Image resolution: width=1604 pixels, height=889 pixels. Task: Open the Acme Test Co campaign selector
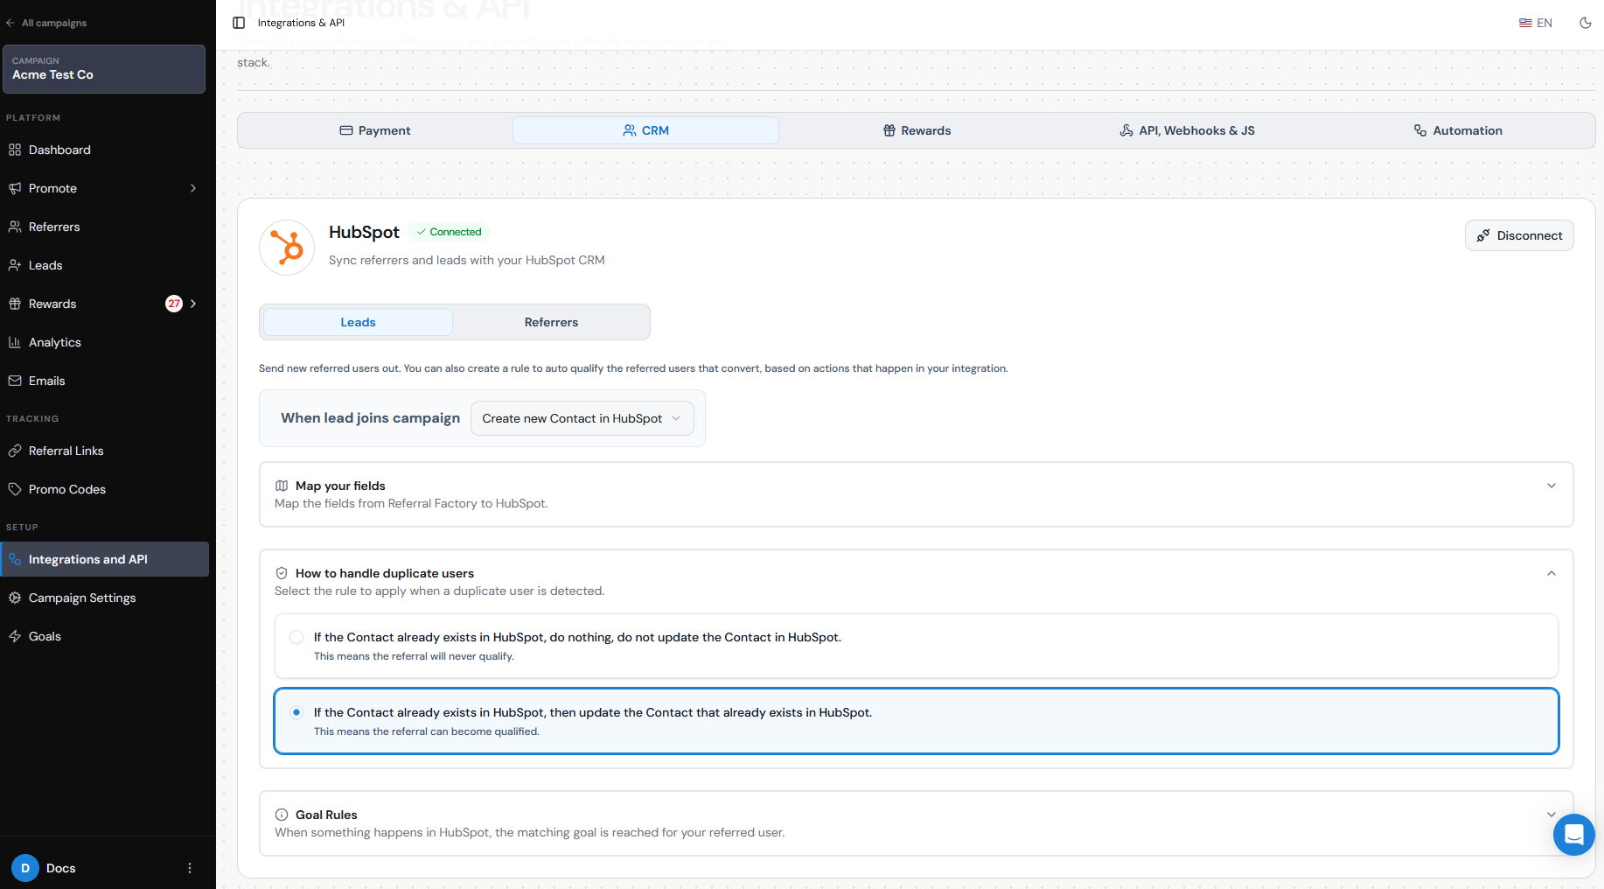click(104, 69)
